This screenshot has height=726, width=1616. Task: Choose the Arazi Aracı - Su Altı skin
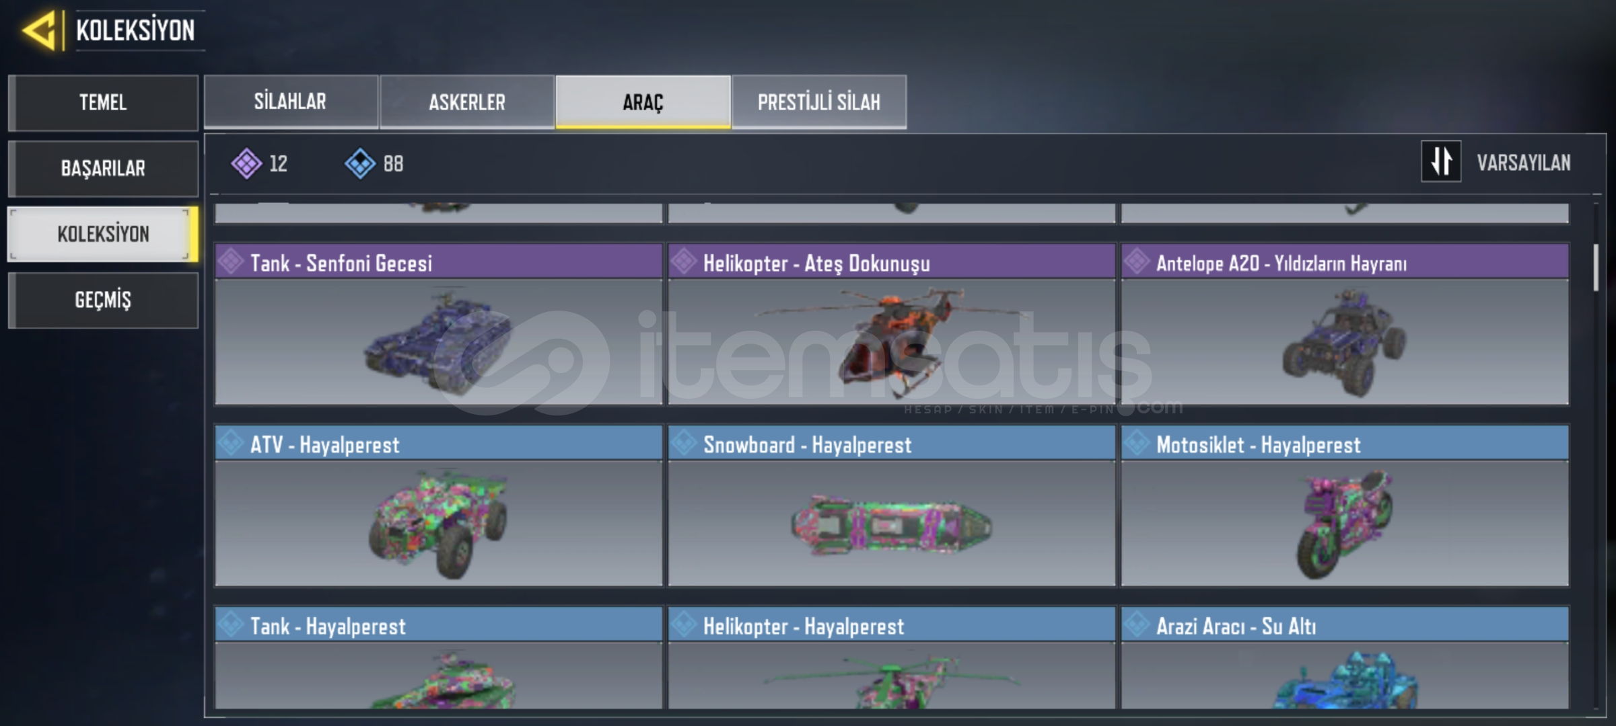pos(1345,657)
